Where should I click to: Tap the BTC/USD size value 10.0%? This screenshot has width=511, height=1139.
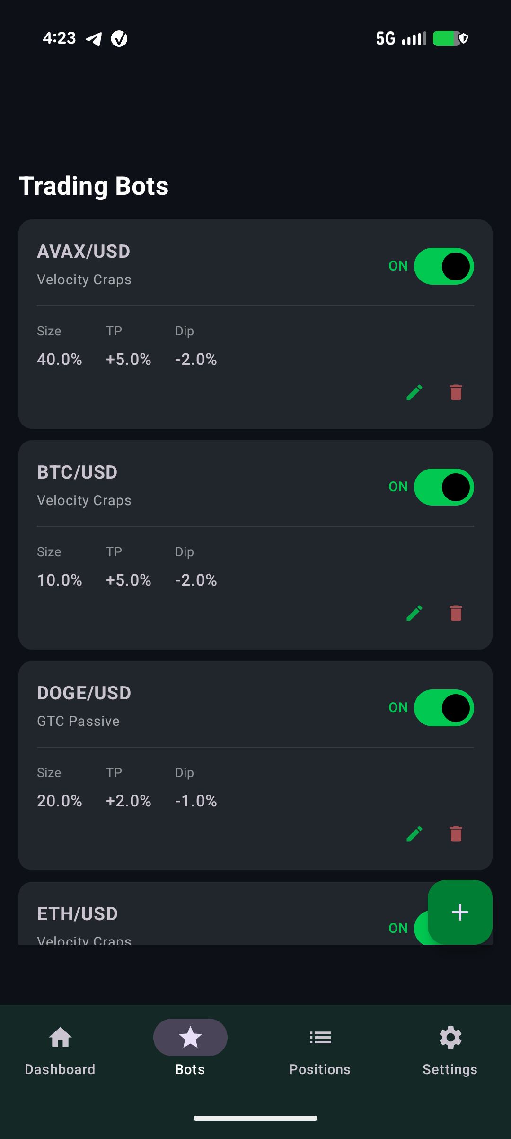[60, 580]
